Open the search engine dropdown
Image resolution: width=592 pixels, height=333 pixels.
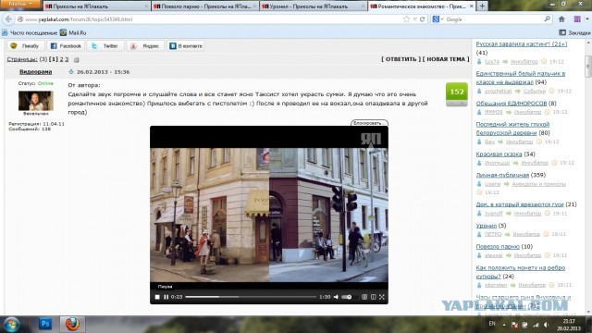(x=438, y=19)
